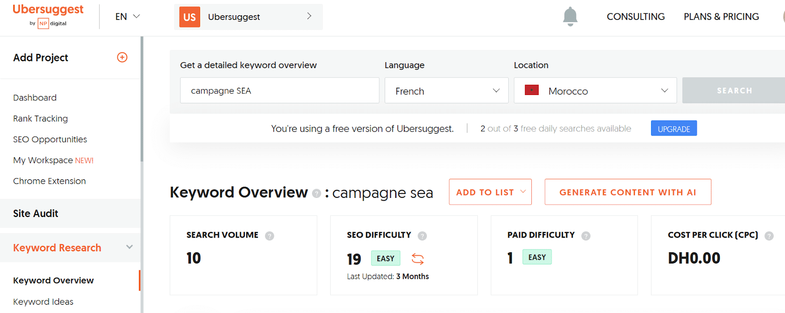Click the sidebar vertical scrollbar
The height and width of the screenshot is (313, 785).
pos(142,99)
